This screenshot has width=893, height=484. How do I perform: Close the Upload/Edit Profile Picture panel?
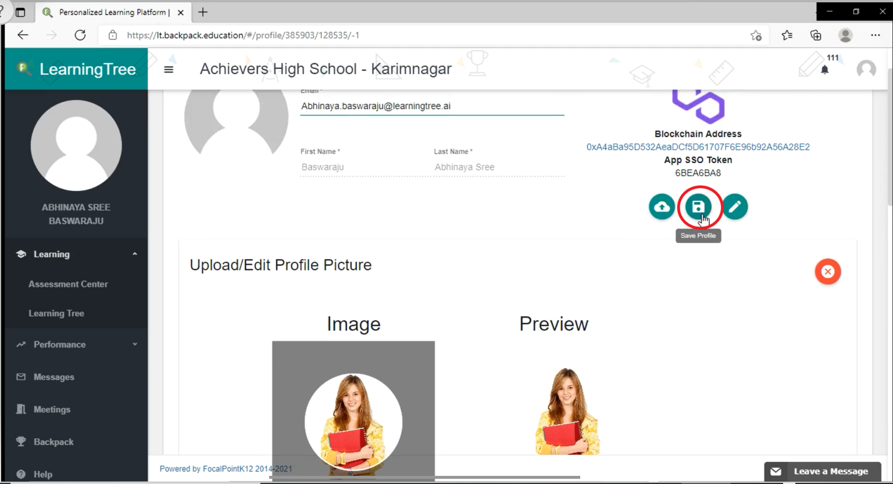coord(827,272)
